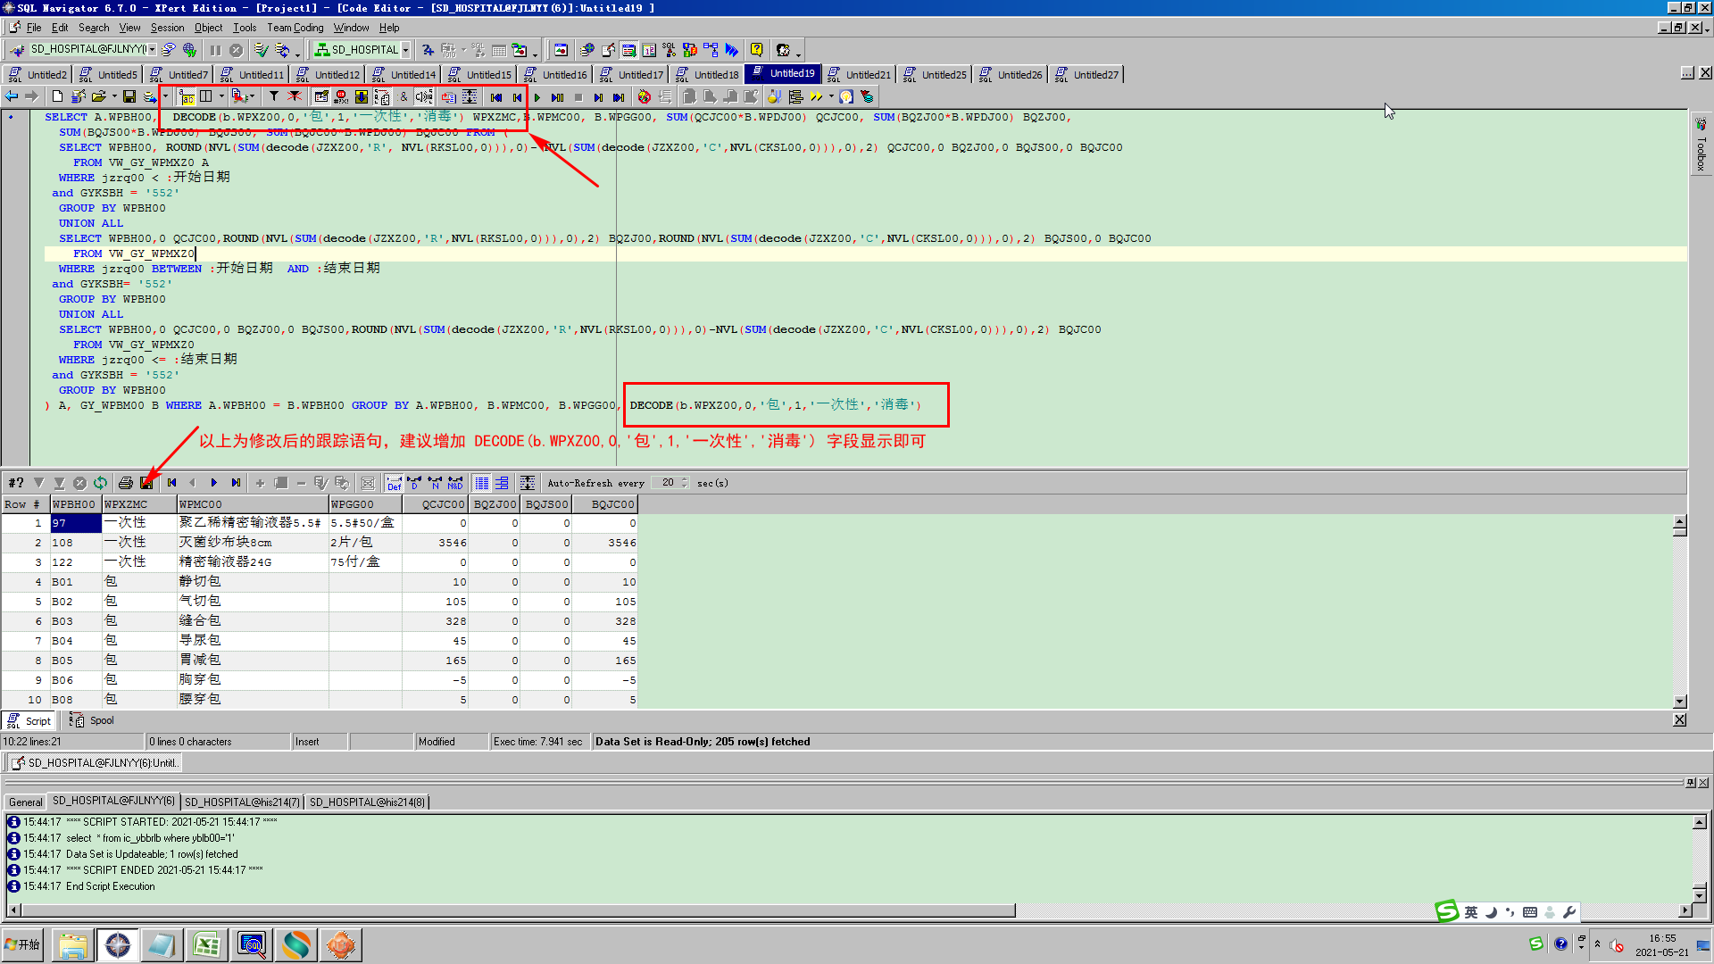Click the Excel icon in the taskbar
Screen dimensions: 1714x964
pos(206,945)
